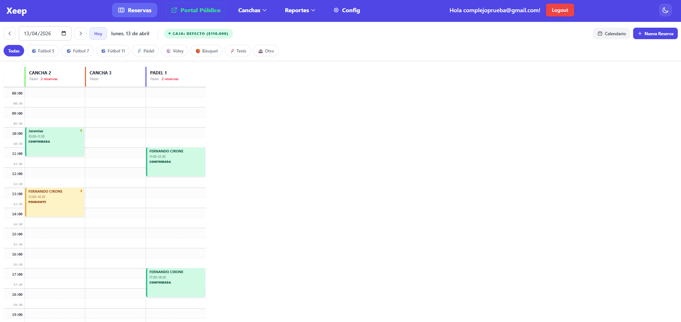Click the user greeting email text
The height and width of the screenshot is (322, 681).
tap(495, 10)
